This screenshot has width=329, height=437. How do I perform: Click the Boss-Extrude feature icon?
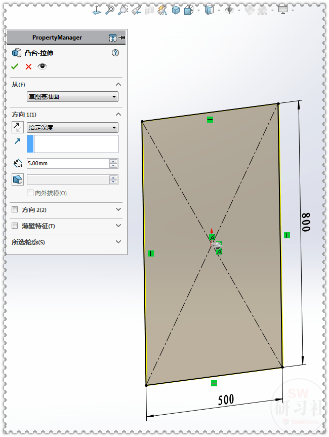pos(17,53)
